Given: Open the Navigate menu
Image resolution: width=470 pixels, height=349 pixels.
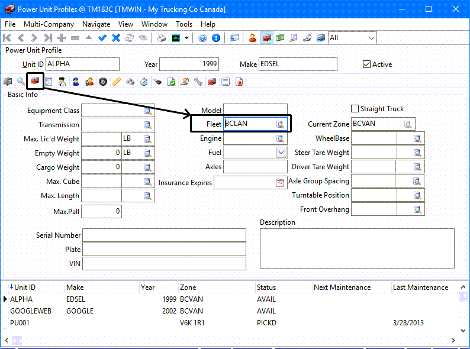Looking at the screenshot, I should [x=96, y=24].
